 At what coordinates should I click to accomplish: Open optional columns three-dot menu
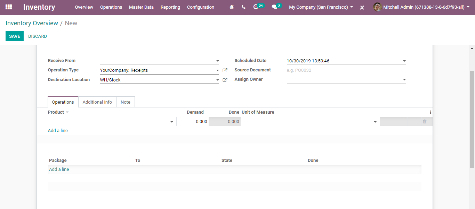(430, 112)
